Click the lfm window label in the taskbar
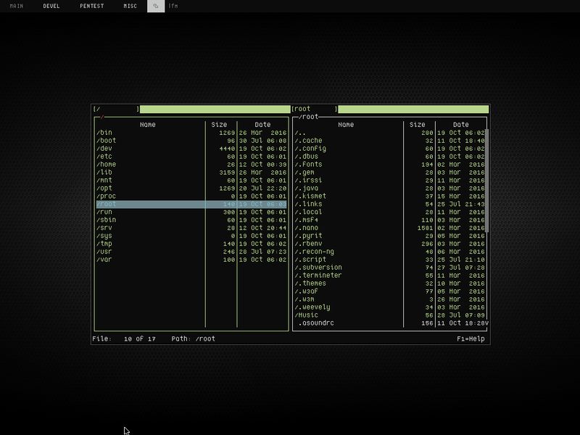This screenshot has height=435, width=580. (174, 7)
